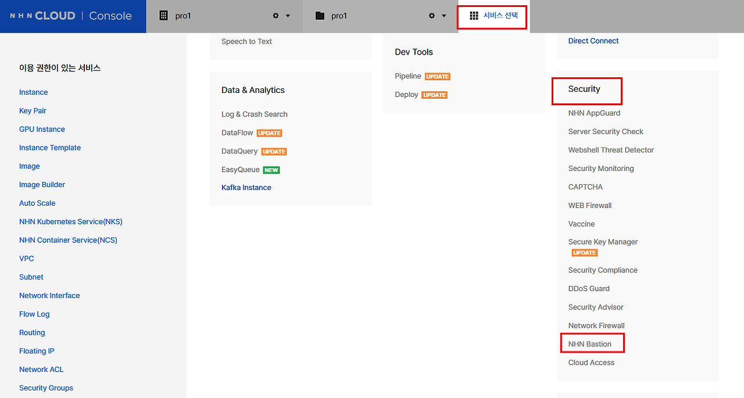Click the 이용 권한이 있는 서비스 heading
Image resolution: width=744 pixels, height=398 pixels.
click(60, 68)
